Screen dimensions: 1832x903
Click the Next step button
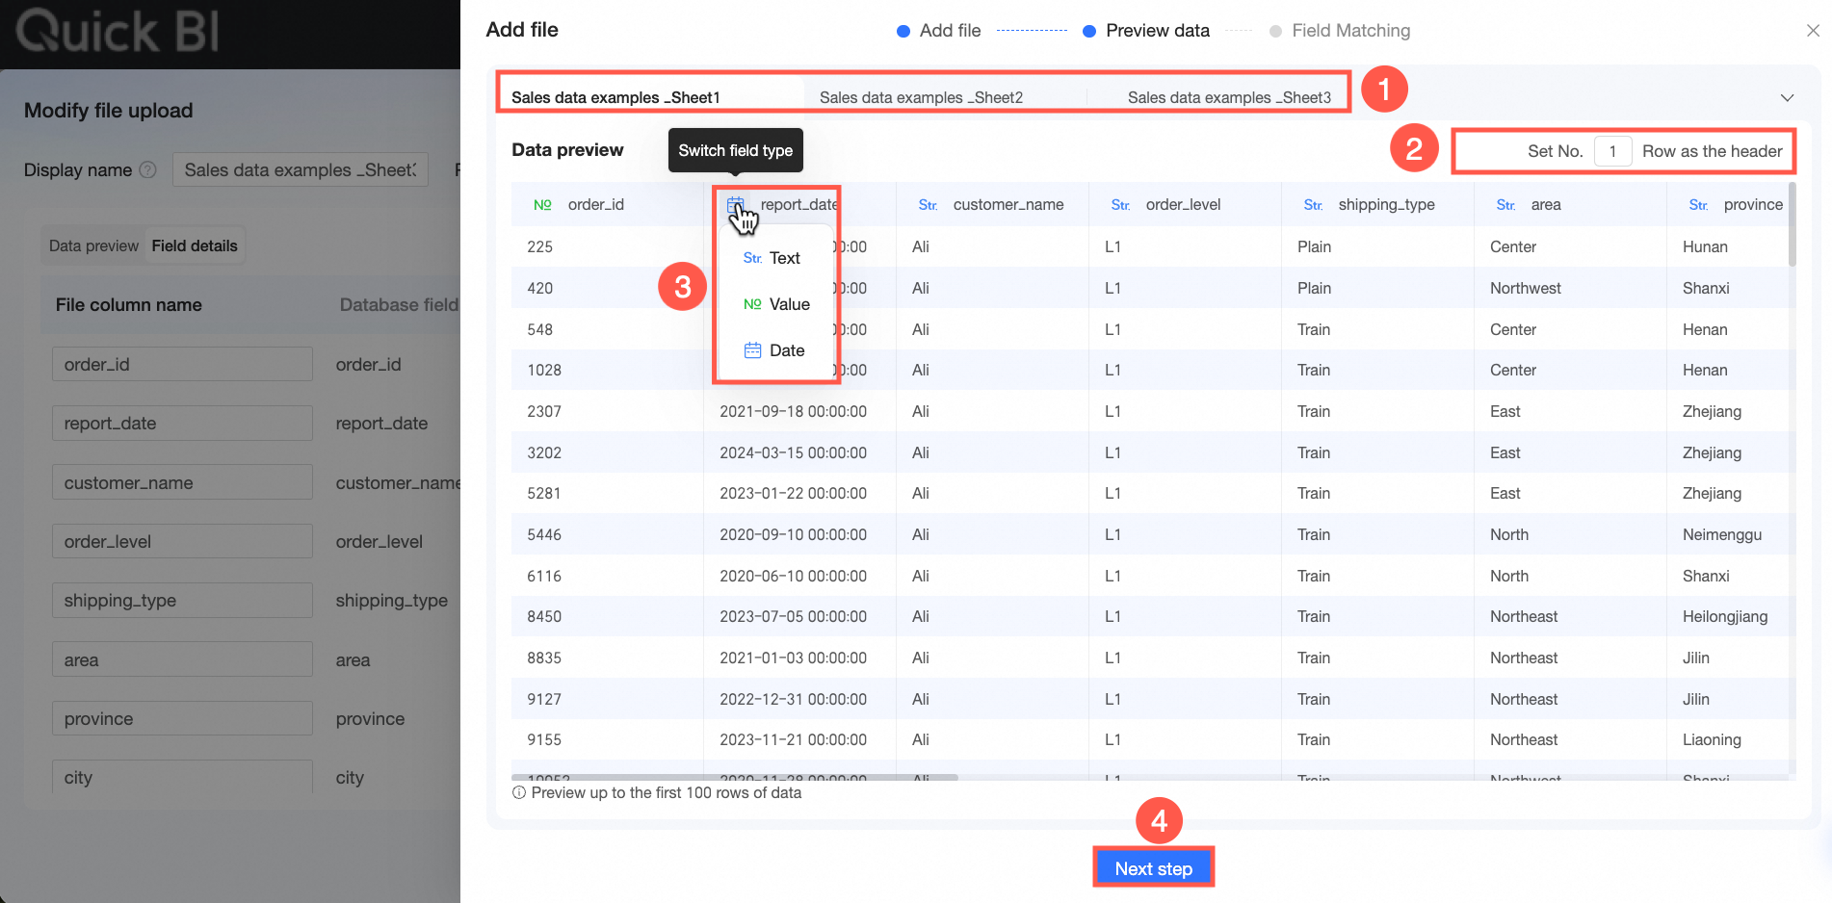point(1153,868)
